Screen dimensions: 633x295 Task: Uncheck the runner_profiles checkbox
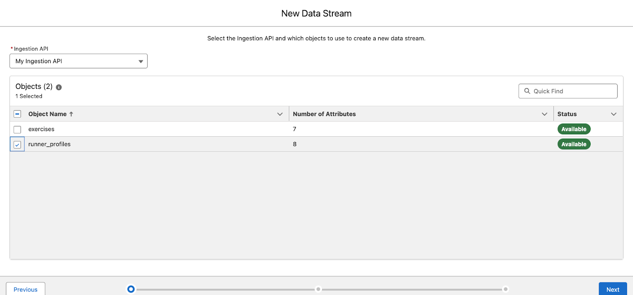17,145
